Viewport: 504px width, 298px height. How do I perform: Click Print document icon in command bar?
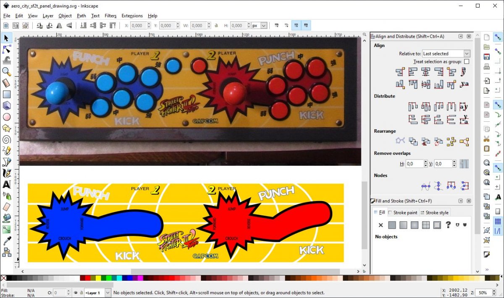click(487, 67)
